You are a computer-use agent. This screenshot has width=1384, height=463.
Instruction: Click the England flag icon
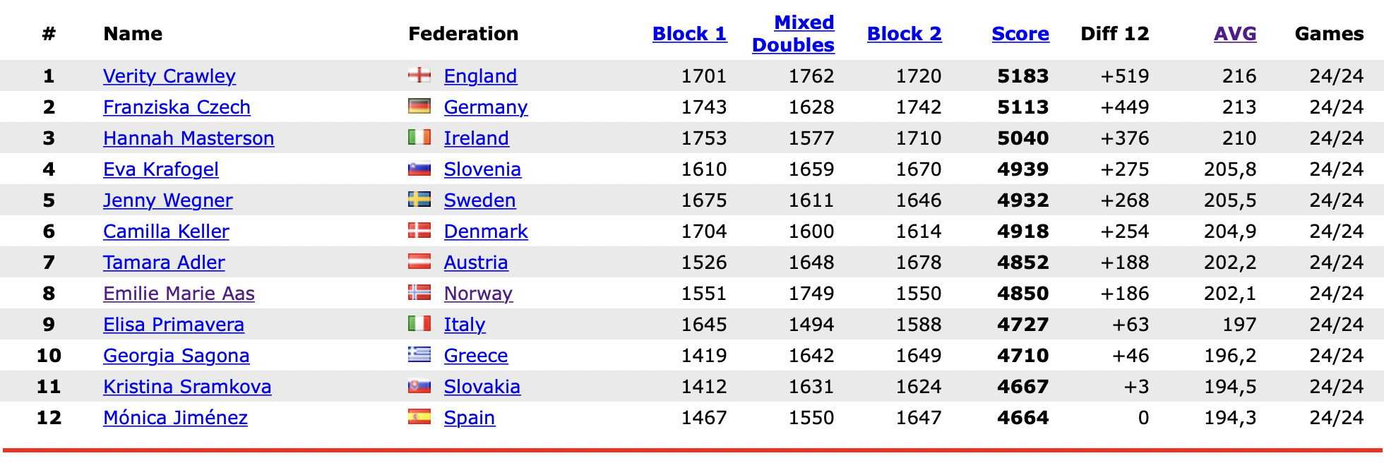(x=419, y=75)
